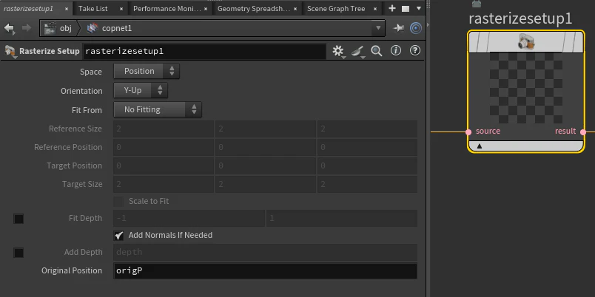This screenshot has width=595, height=297.
Task: Close the Geometry Spreadsheet tab
Action: (295, 9)
